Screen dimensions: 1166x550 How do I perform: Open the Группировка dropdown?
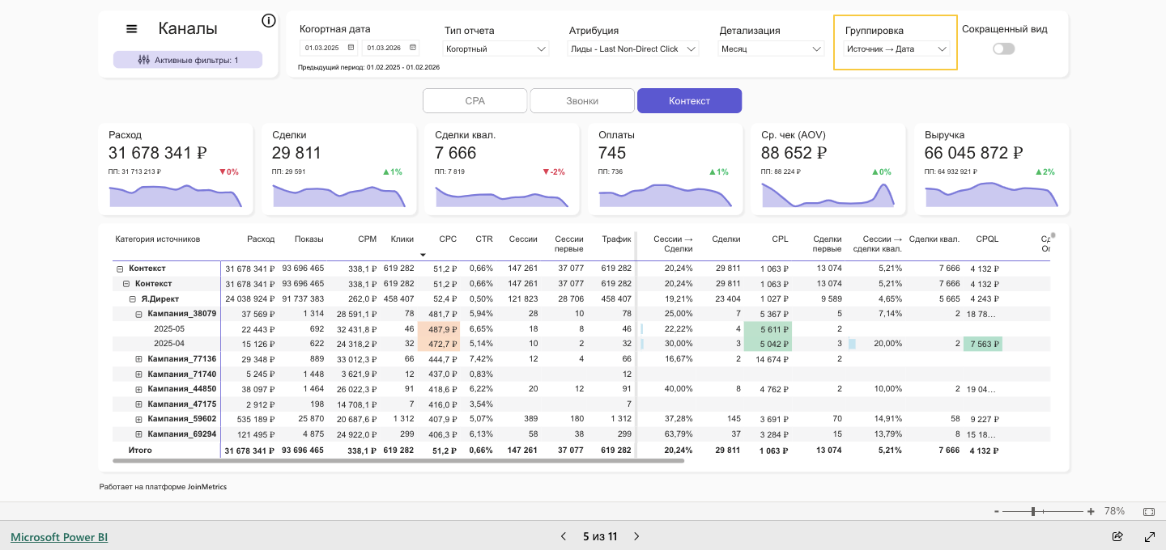896,49
